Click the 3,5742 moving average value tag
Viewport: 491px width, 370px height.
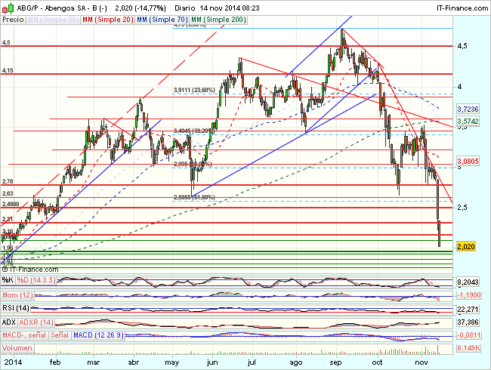pos(468,121)
